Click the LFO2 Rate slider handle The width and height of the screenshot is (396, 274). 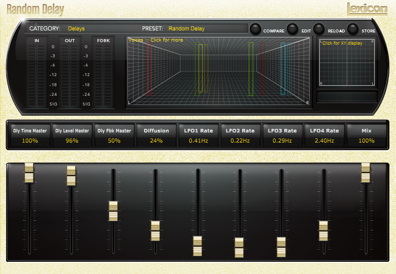tap(239, 247)
